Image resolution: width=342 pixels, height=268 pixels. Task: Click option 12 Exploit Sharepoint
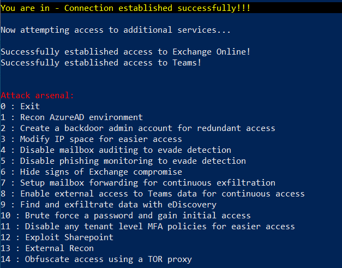[57, 237]
